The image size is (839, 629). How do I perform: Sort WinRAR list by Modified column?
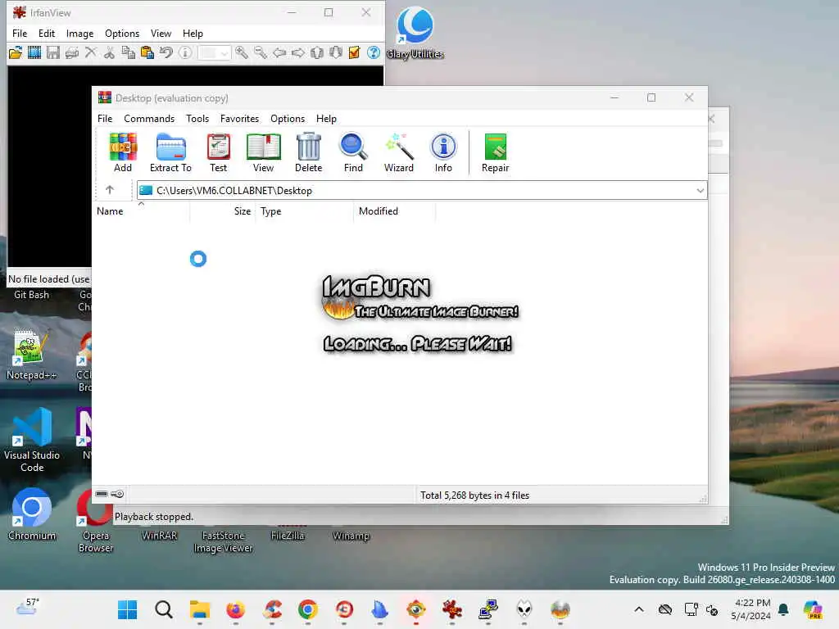394,211
